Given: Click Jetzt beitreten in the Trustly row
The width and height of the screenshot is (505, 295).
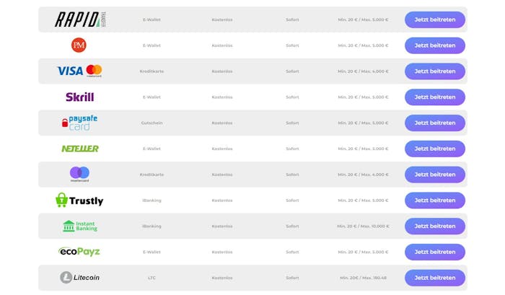Looking at the screenshot, I should click(435, 201).
